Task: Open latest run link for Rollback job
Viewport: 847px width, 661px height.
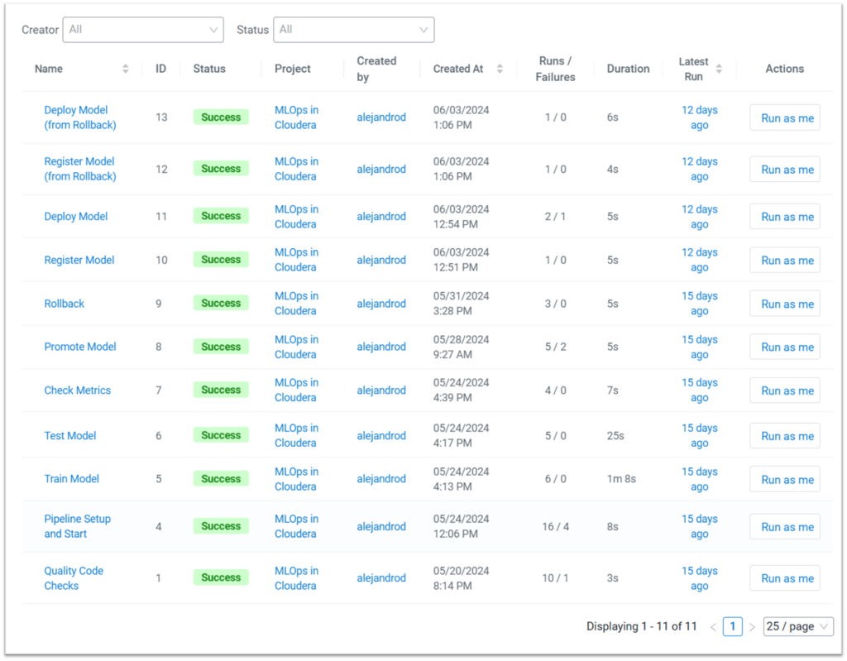Action: (700, 304)
